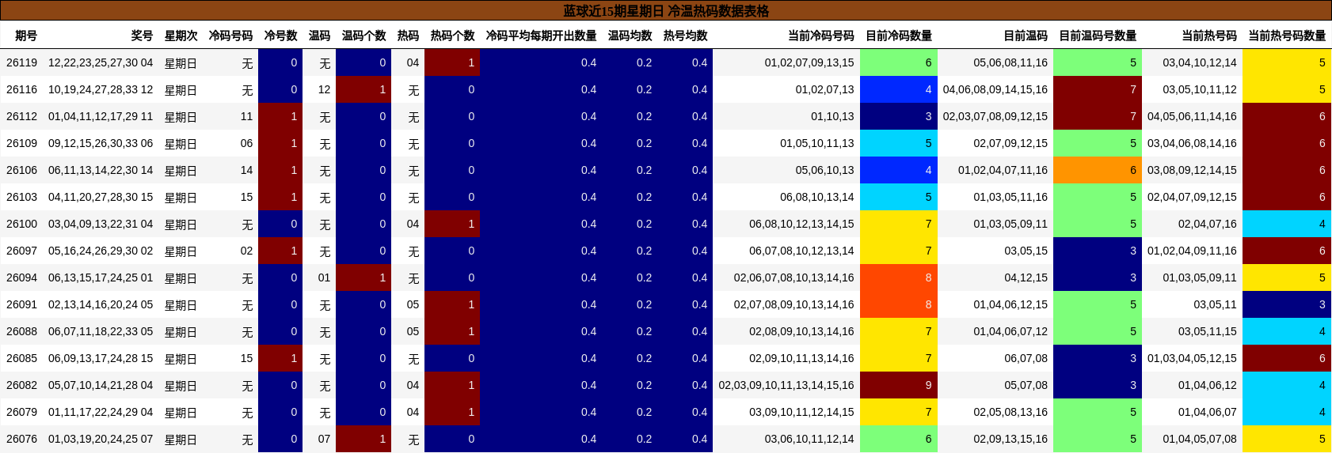Select the 星期次 column header
Screen dimensions: 1332x453
click(x=181, y=36)
